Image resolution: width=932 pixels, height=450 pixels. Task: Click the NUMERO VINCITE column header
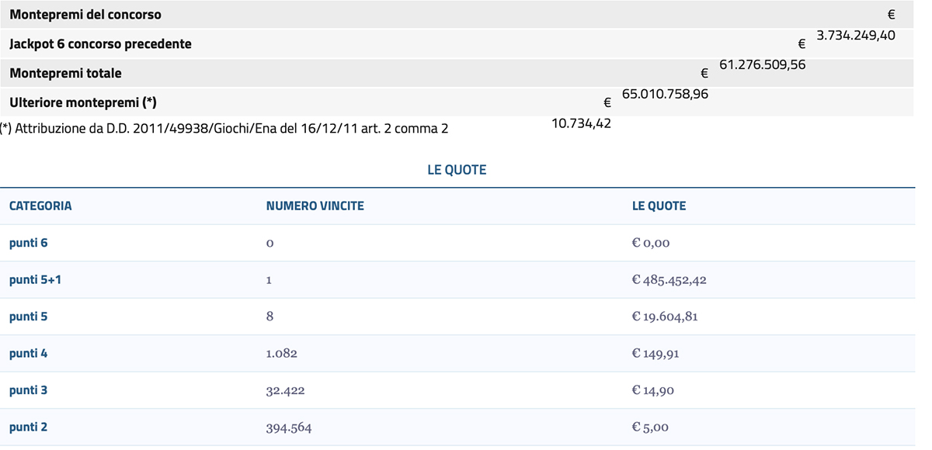point(315,206)
